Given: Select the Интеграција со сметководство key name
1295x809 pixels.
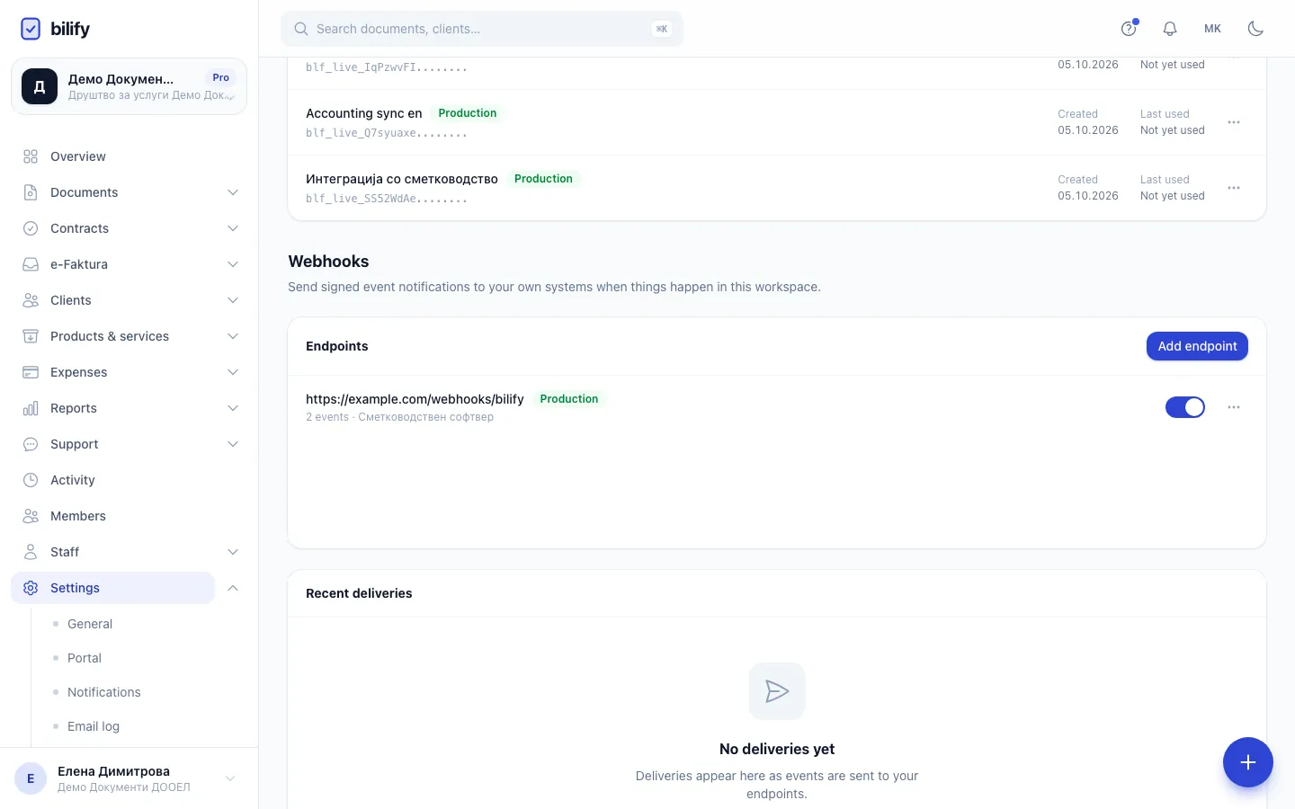Looking at the screenshot, I should (402, 179).
